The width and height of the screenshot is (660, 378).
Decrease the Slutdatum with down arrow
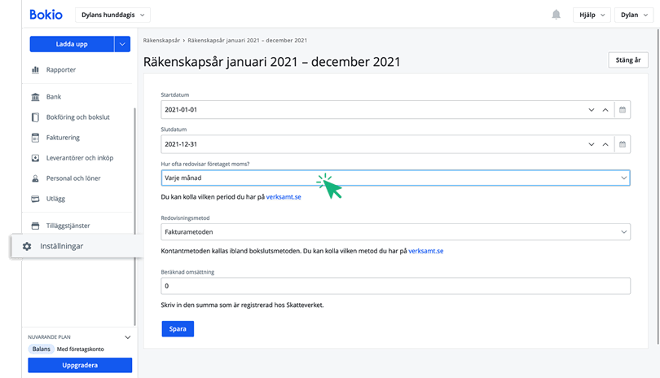[x=592, y=144]
